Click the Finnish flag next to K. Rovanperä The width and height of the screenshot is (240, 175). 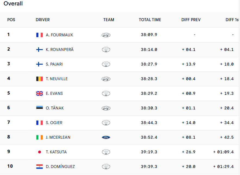coord(39,50)
